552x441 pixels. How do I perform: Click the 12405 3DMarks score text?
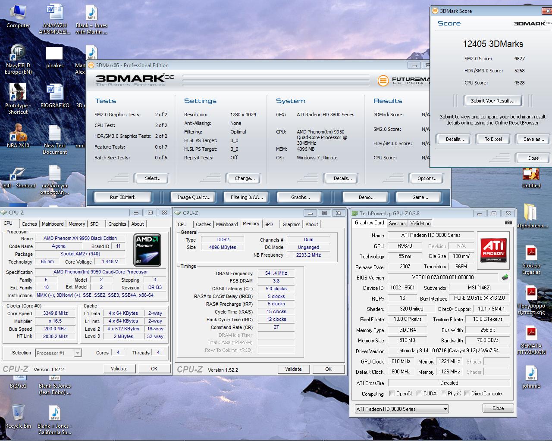pyautogui.click(x=493, y=44)
